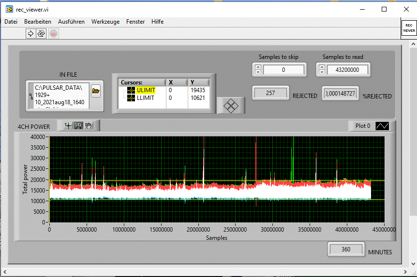Increment Samples to read value
Screen dimensions: 417x277
point(322,67)
